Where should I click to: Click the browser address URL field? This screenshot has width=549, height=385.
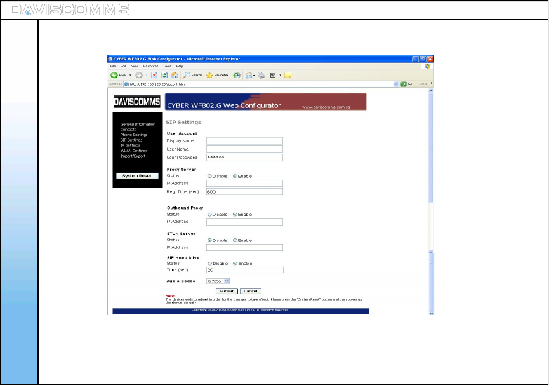[x=258, y=84]
